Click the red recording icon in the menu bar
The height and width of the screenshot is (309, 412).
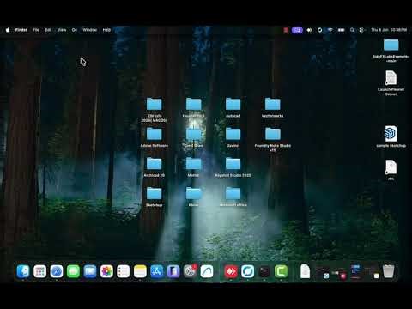click(286, 30)
